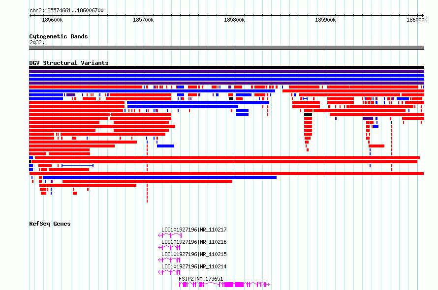
Task: Click the 186000k ruler label
Action: click(x=417, y=20)
